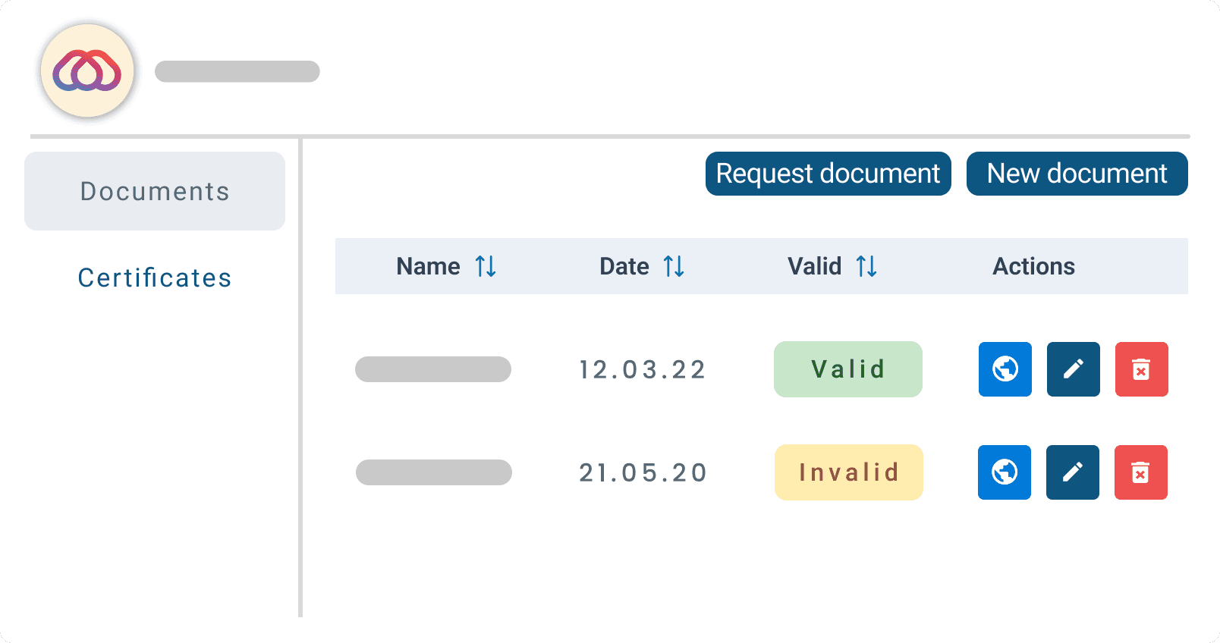Screen dimensions: 1220x643
Task: Click the red trash icon beside the Valid entry
Action: point(1141,369)
